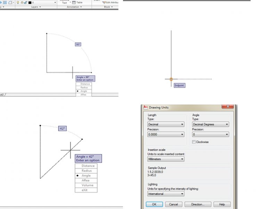Close the Drawing Units dialog

point(228,106)
